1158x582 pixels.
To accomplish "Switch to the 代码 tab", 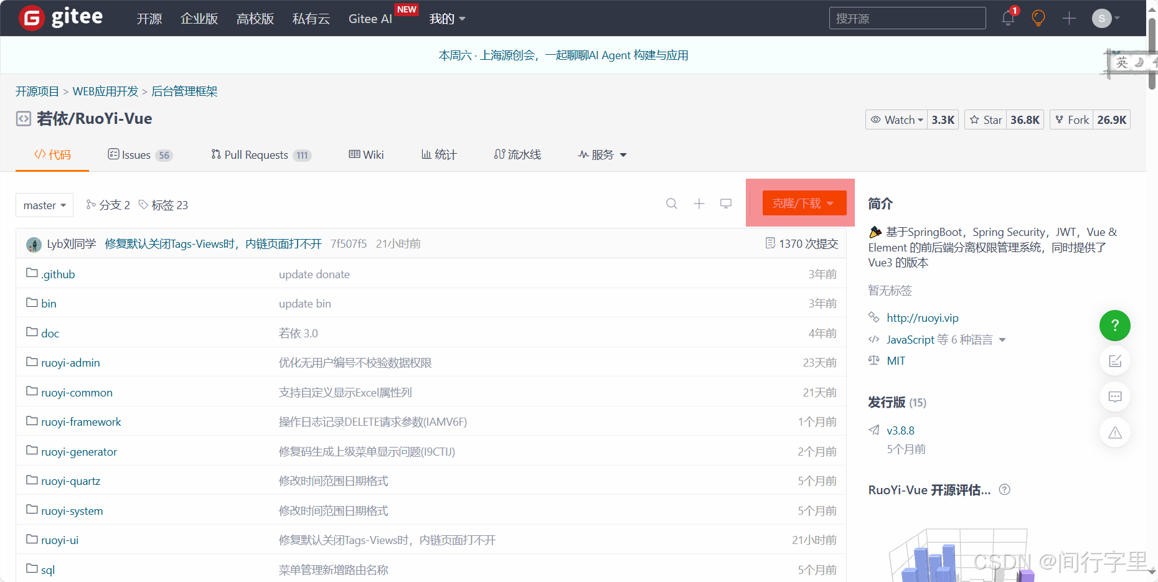I will 52,154.
